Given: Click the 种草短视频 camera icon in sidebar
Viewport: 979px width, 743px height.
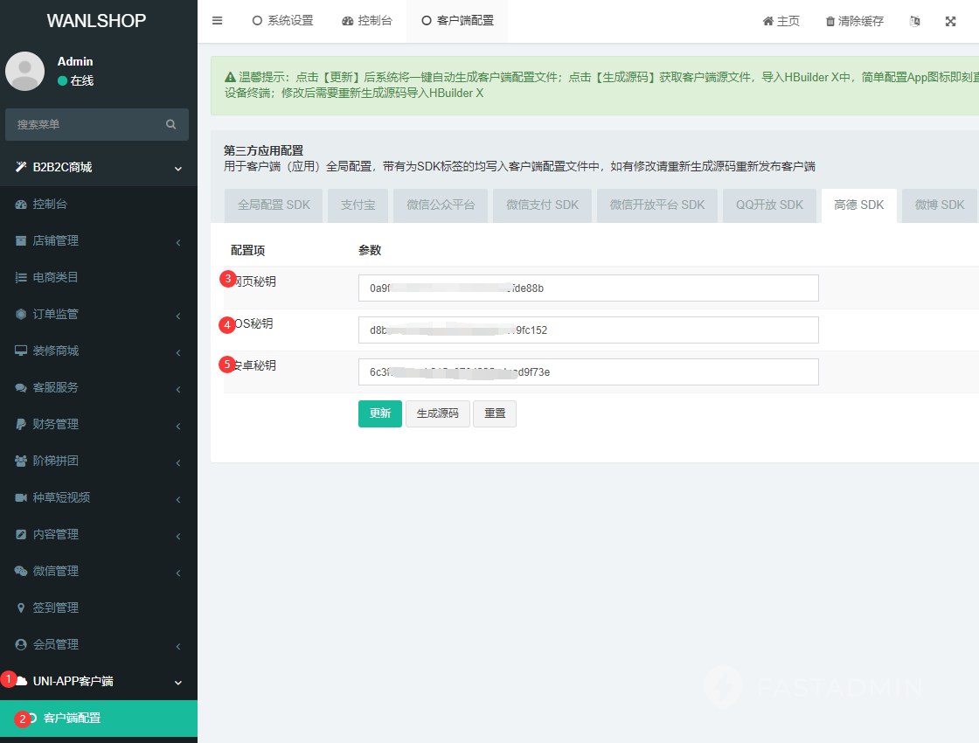Looking at the screenshot, I should (21, 497).
